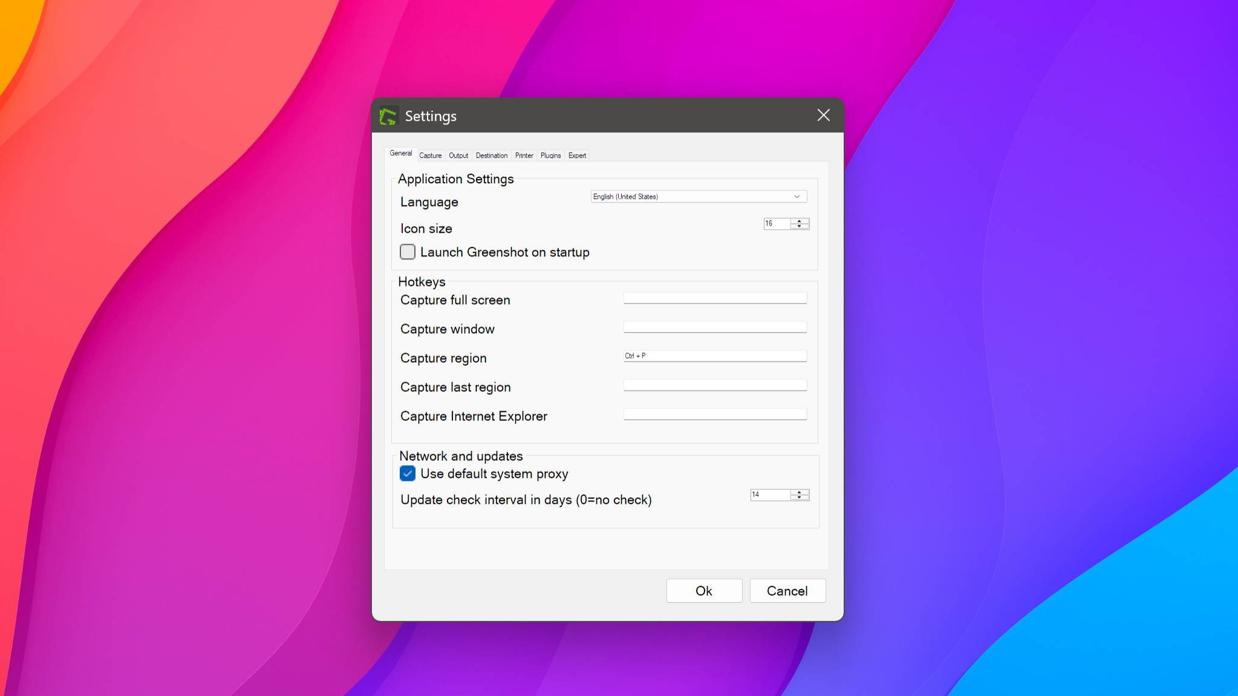Click the 'Use default system proxy' label

click(494, 474)
